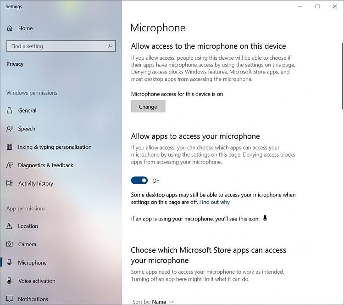This screenshot has width=344, height=305.
Task: Open Inking & typing personalization
Action: pos(55,147)
